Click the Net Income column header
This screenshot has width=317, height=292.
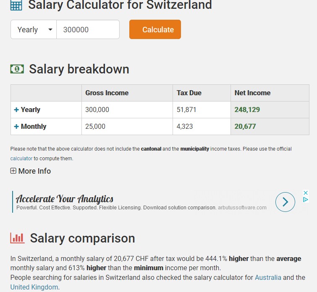click(x=252, y=93)
